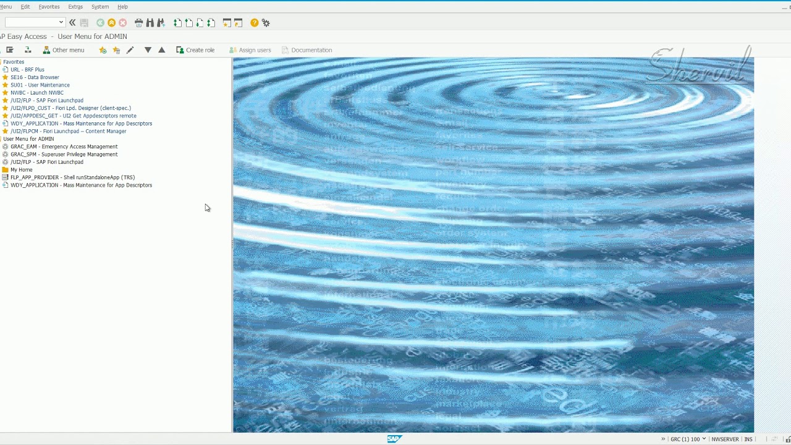Screen dimensions: 791x445
Task: Open the Favorites menu
Action: pos(49,7)
